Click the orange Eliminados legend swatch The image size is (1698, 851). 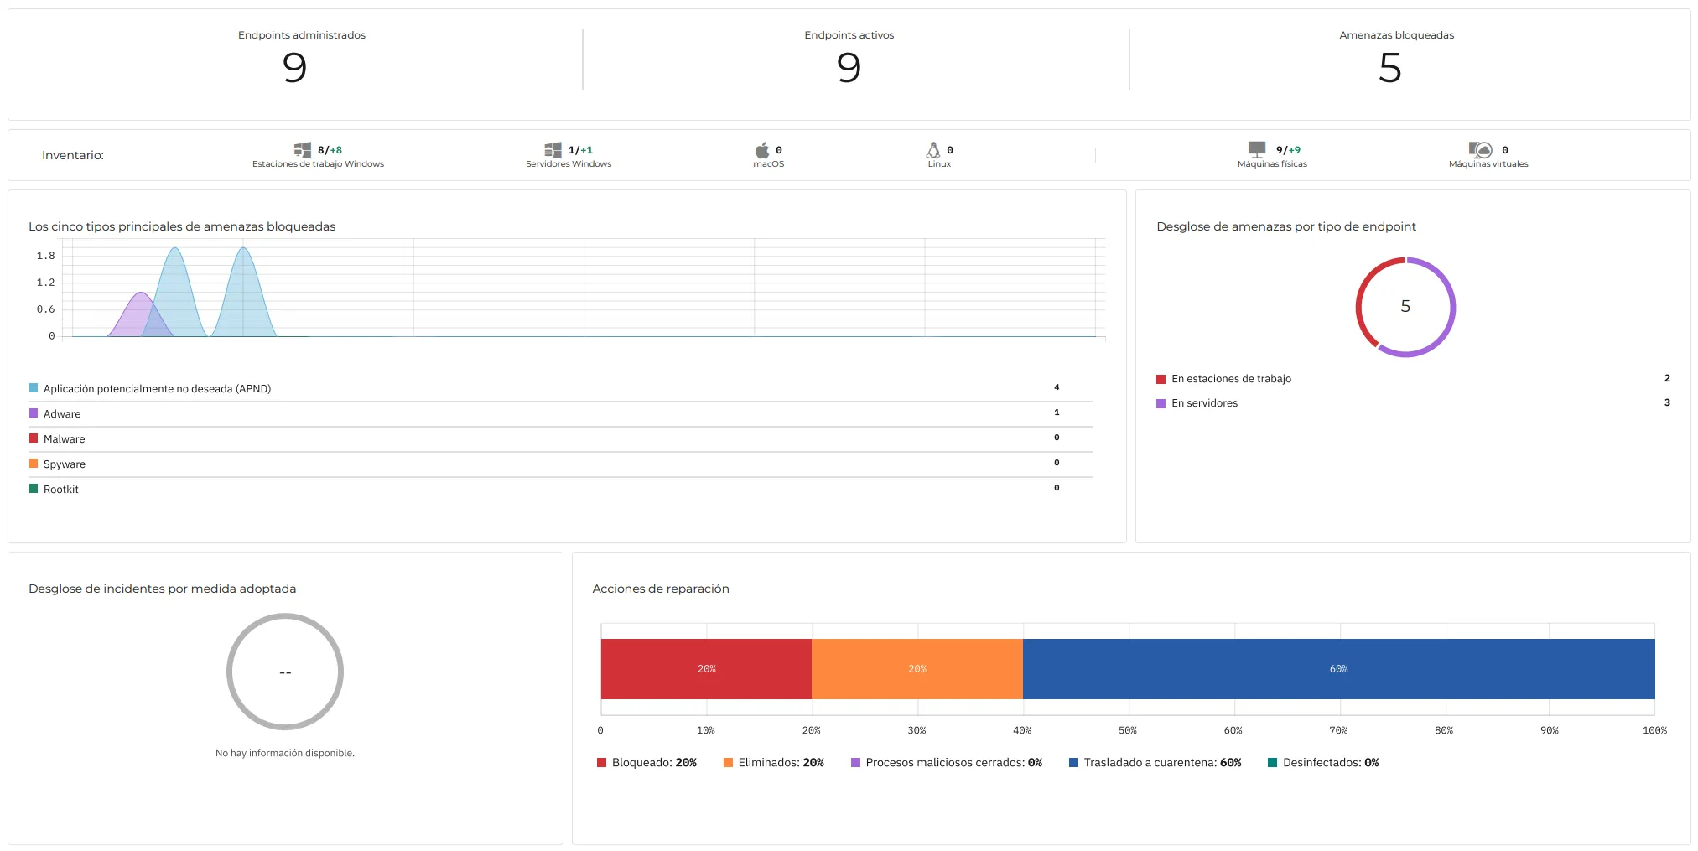click(x=728, y=763)
